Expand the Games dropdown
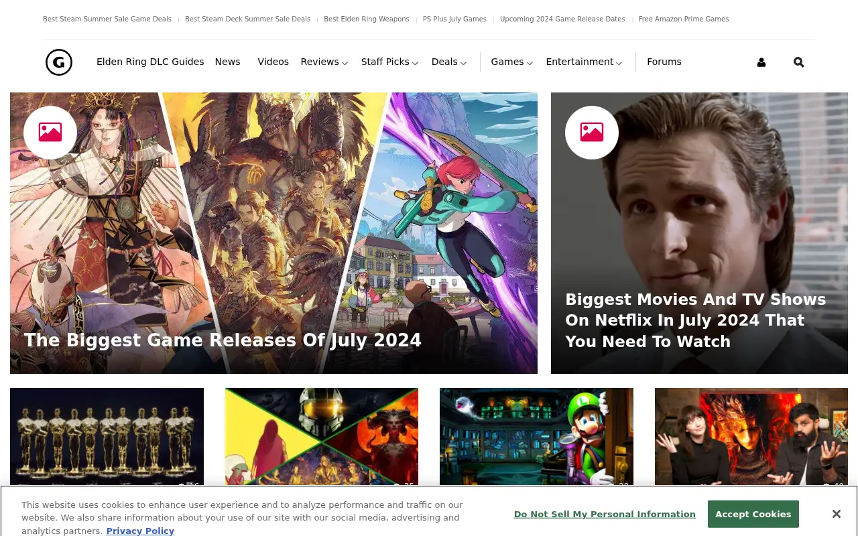Viewport: 858px width, 536px height. point(512,62)
